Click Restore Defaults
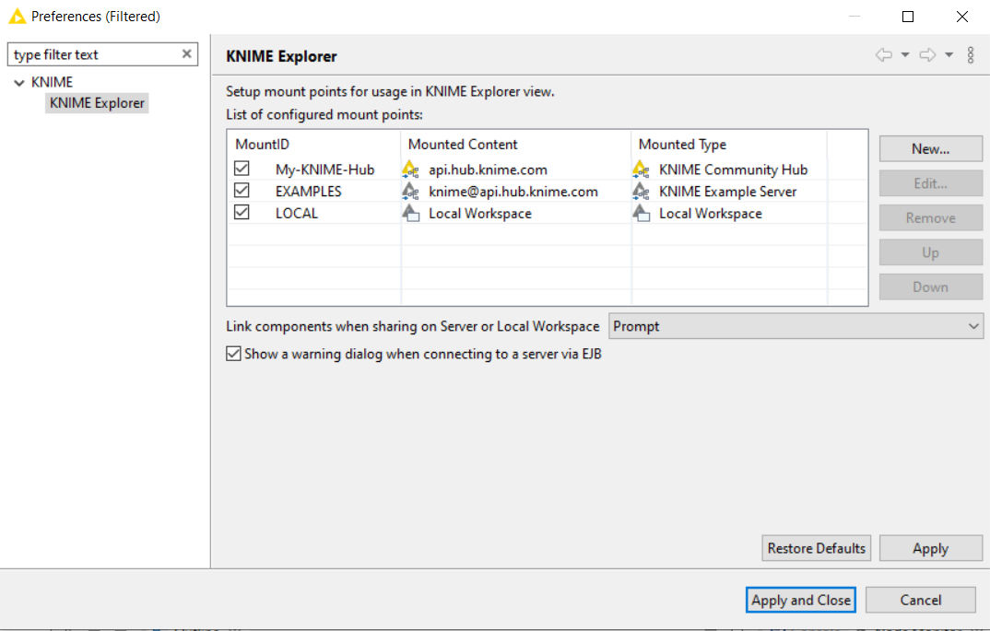This screenshot has height=631, width=990. [817, 548]
